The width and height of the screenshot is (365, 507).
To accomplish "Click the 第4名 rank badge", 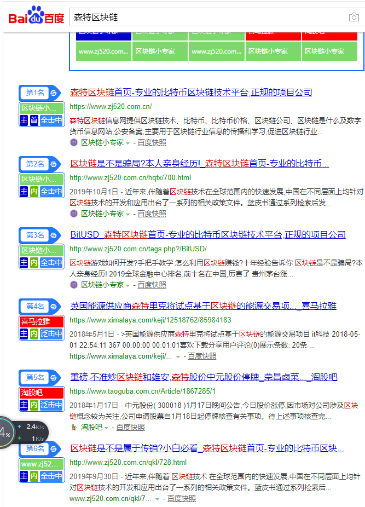I will (x=34, y=307).
